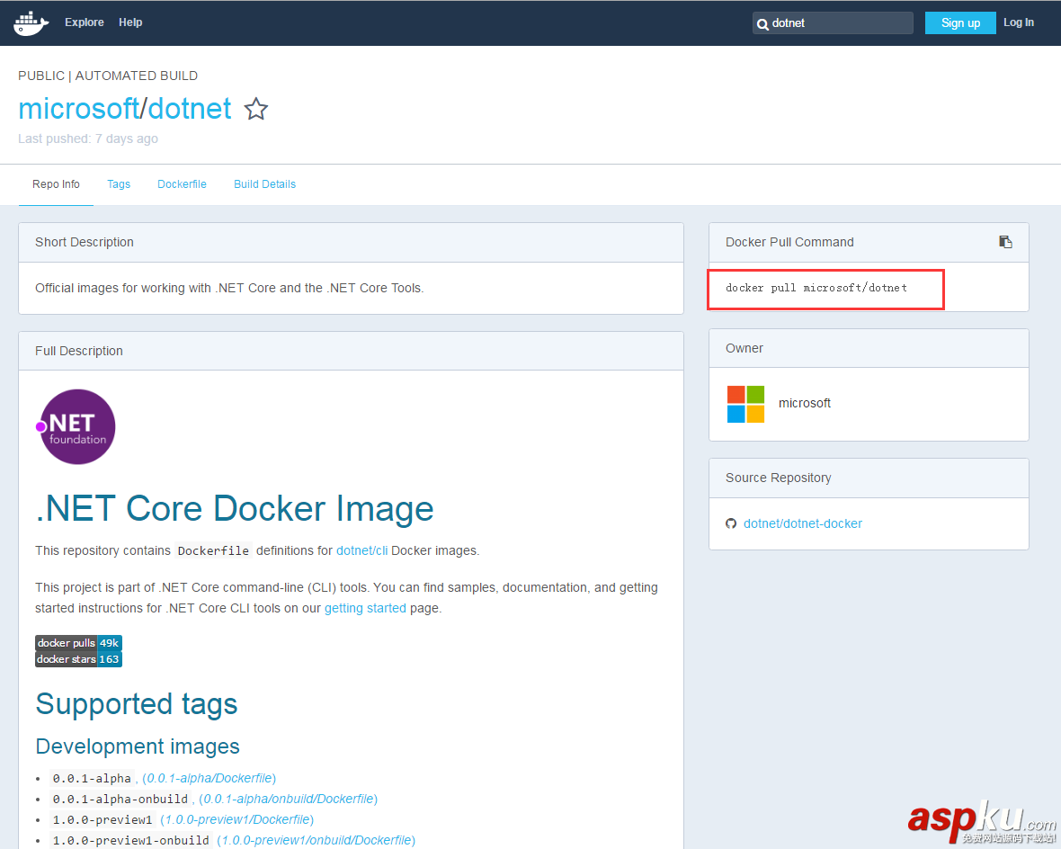The height and width of the screenshot is (849, 1061).
Task: Switch to the Dockerfile tab
Action: point(182,184)
